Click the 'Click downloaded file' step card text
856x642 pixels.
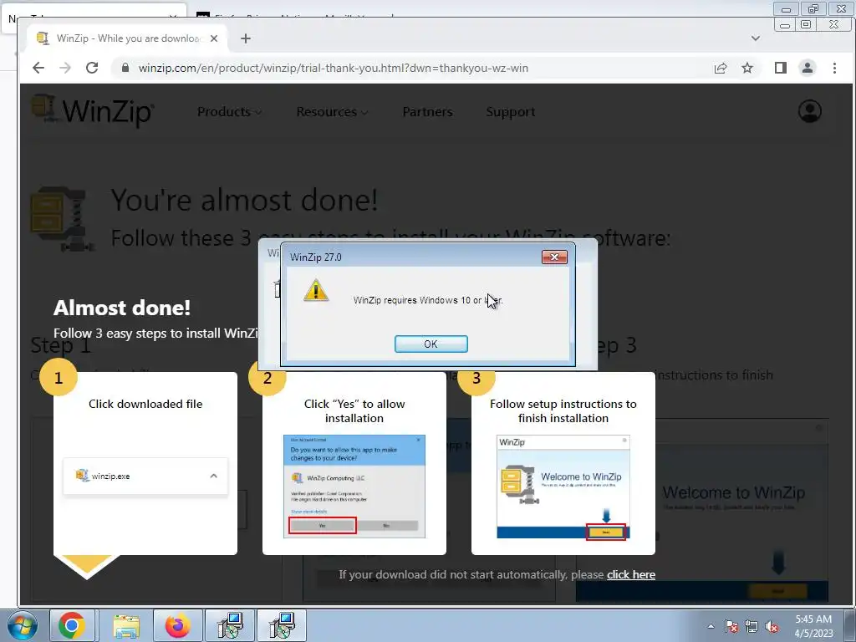[145, 404]
